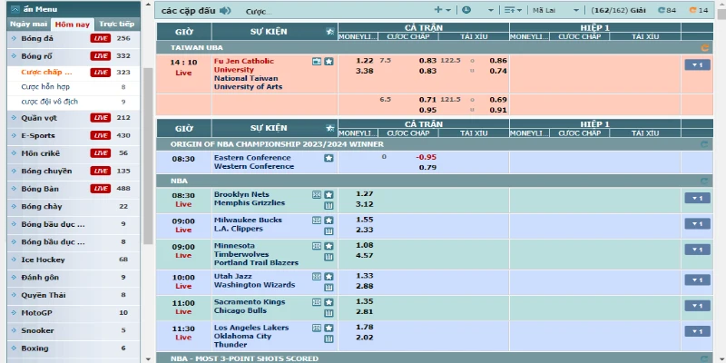Click 0.86 over odds at 122.5 total
726x363 pixels.
point(498,61)
